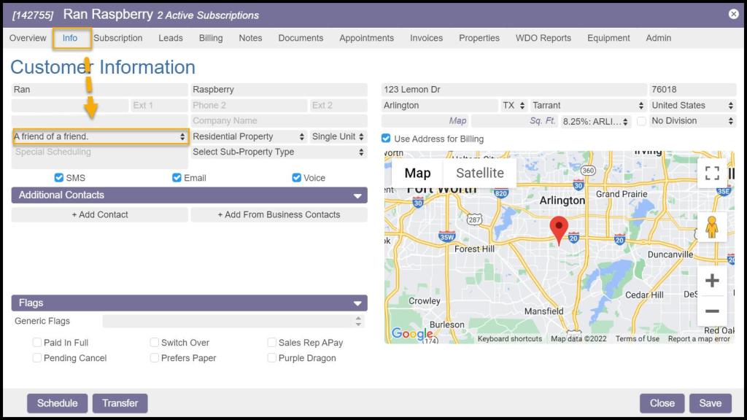Uncheck Use Address for Billing
Screen dimensions: 747x420
(387, 139)
